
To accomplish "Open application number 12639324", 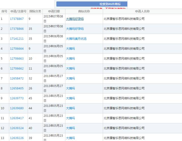I will (17, 128).
